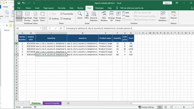This screenshot has height=109, width=194.
Task: Open the File tab
Action: 19,8
